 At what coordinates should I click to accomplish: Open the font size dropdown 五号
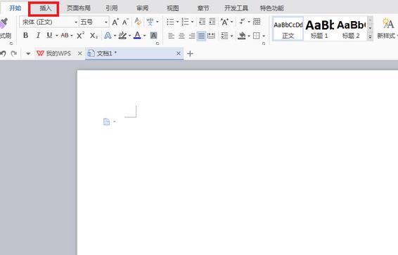click(94, 22)
